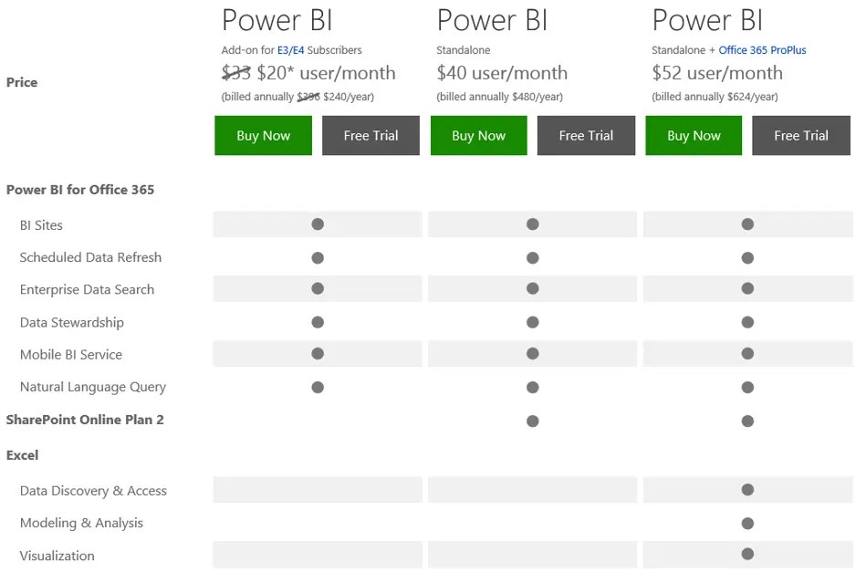
Task: Click Mobile BI Service dot in ProPlus column
Action: (x=748, y=354)
